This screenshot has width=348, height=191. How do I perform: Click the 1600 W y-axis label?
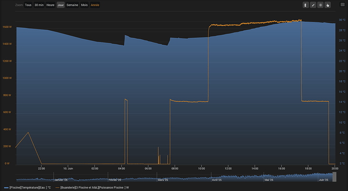7,27
